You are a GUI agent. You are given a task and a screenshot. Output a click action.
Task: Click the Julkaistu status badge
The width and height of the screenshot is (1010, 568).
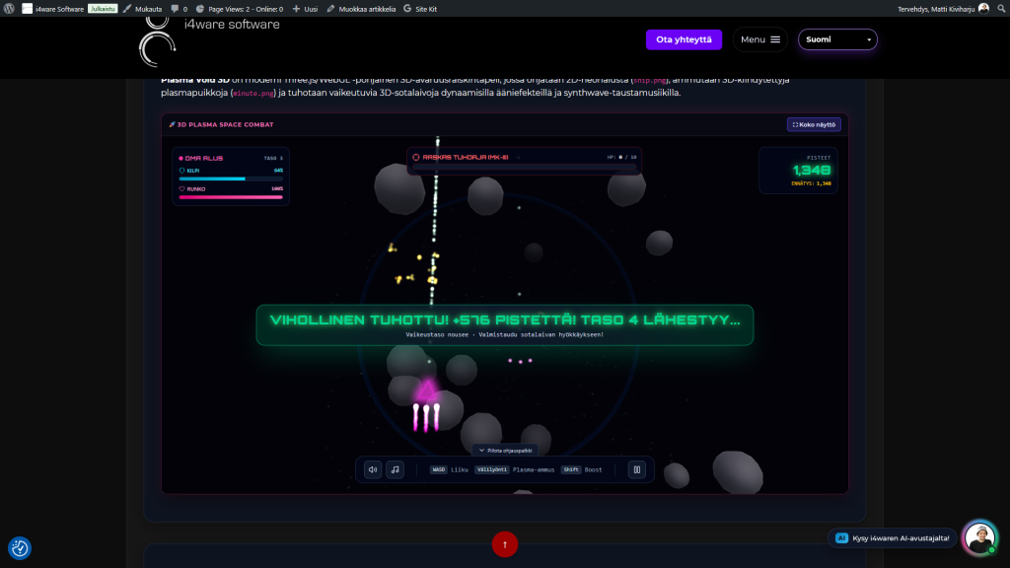[x=103, y=9]
